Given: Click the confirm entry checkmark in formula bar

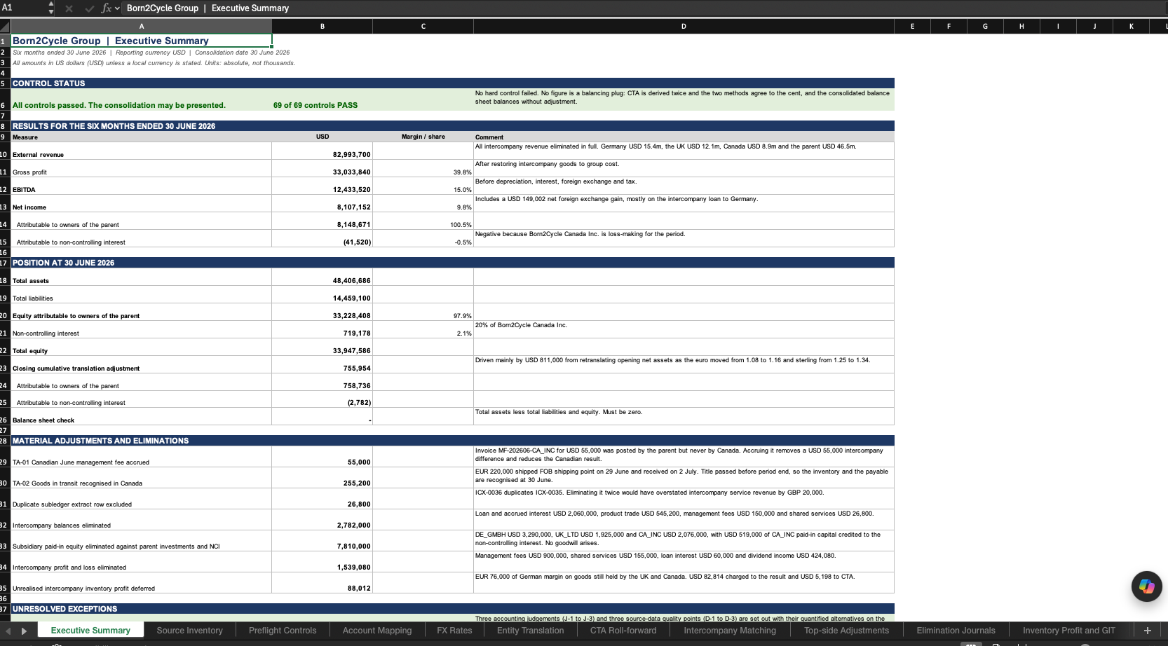Looking at the screenshot, I should point(89,8).
